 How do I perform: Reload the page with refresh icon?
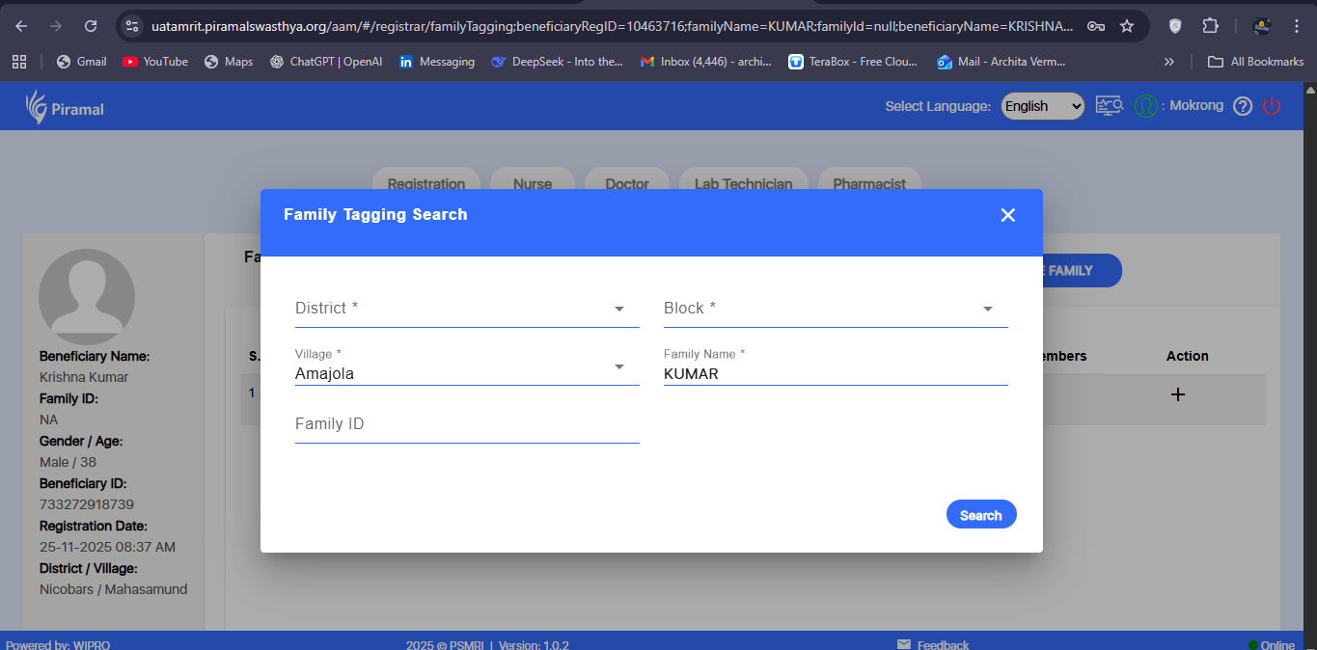click(91, 26)
